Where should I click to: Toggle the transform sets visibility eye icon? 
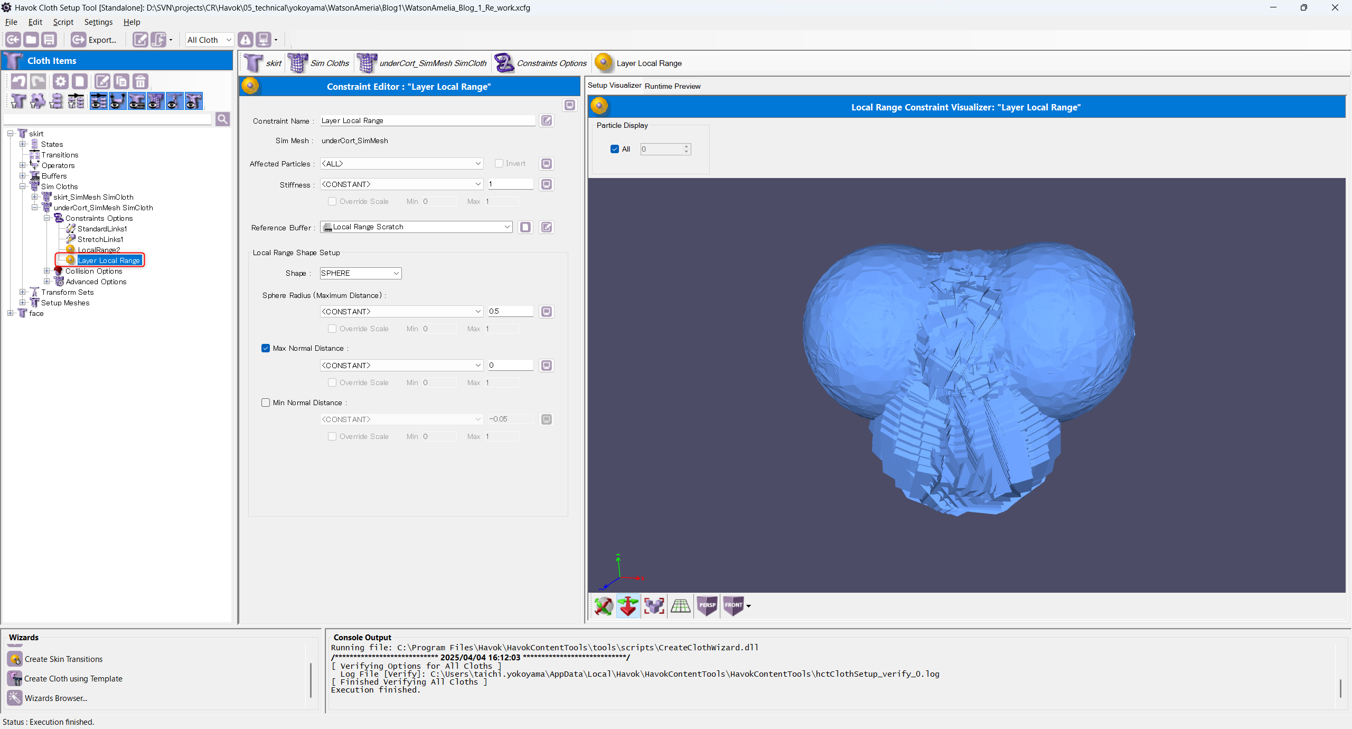[174, 101]
